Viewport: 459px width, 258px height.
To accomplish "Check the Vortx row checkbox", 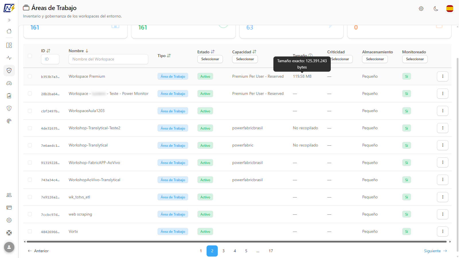I will pyautogui.click(x=30, y=231).
